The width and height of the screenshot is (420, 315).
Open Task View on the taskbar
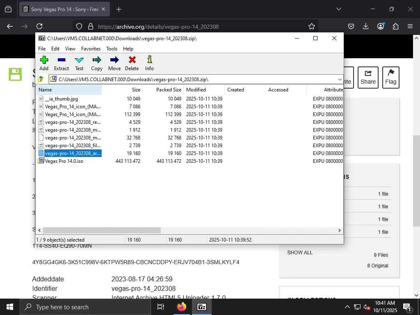point(161,307)
